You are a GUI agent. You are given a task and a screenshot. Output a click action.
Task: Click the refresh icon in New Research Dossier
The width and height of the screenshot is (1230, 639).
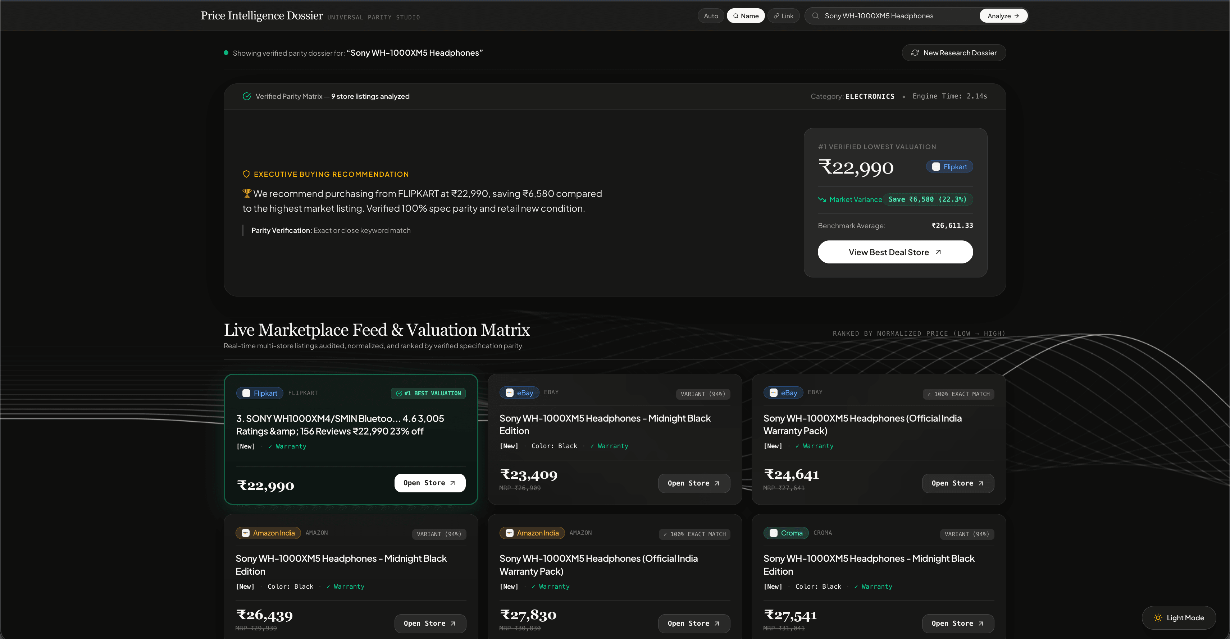point(914,52)
